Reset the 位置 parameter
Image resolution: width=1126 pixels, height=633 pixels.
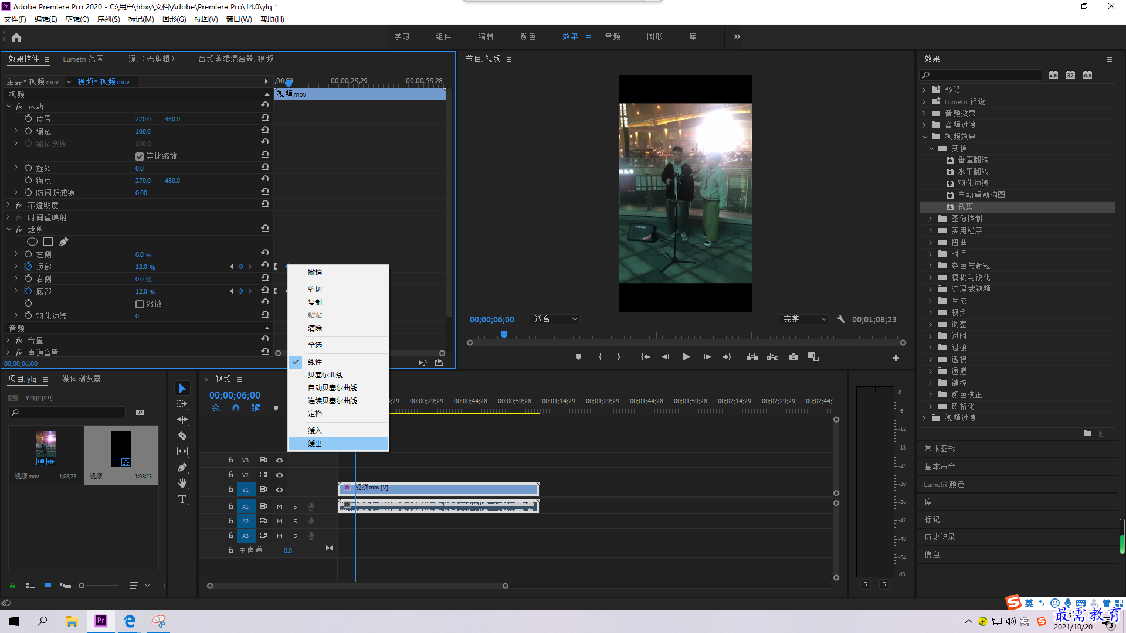265,118
